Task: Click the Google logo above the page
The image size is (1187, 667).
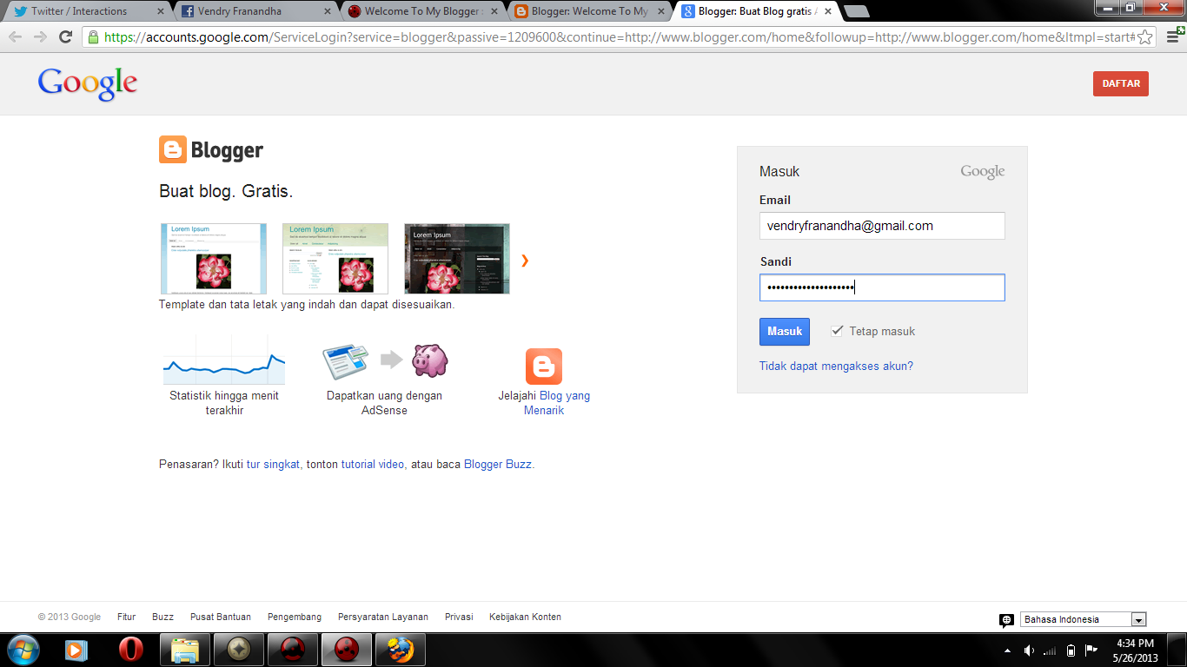Action: (87, 83)
